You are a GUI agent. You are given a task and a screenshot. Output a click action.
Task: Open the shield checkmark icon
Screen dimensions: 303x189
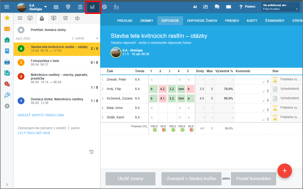coord(68,7)
